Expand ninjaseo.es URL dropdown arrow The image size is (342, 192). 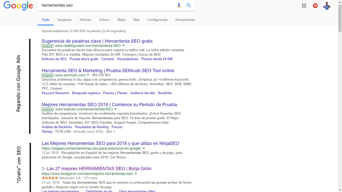[x=144, y=148]
